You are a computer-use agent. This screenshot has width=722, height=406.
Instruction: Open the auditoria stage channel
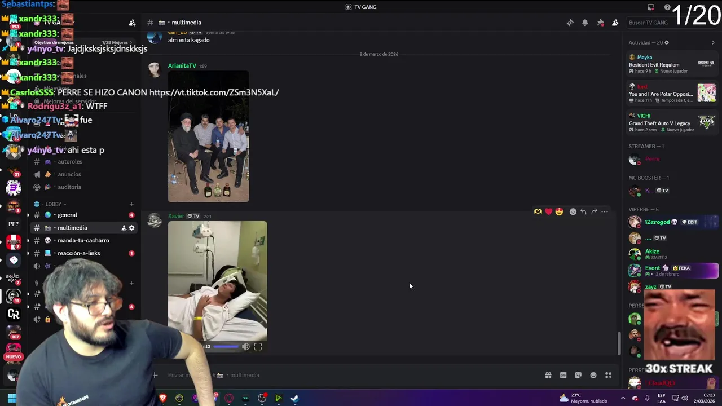pos(83,187)
